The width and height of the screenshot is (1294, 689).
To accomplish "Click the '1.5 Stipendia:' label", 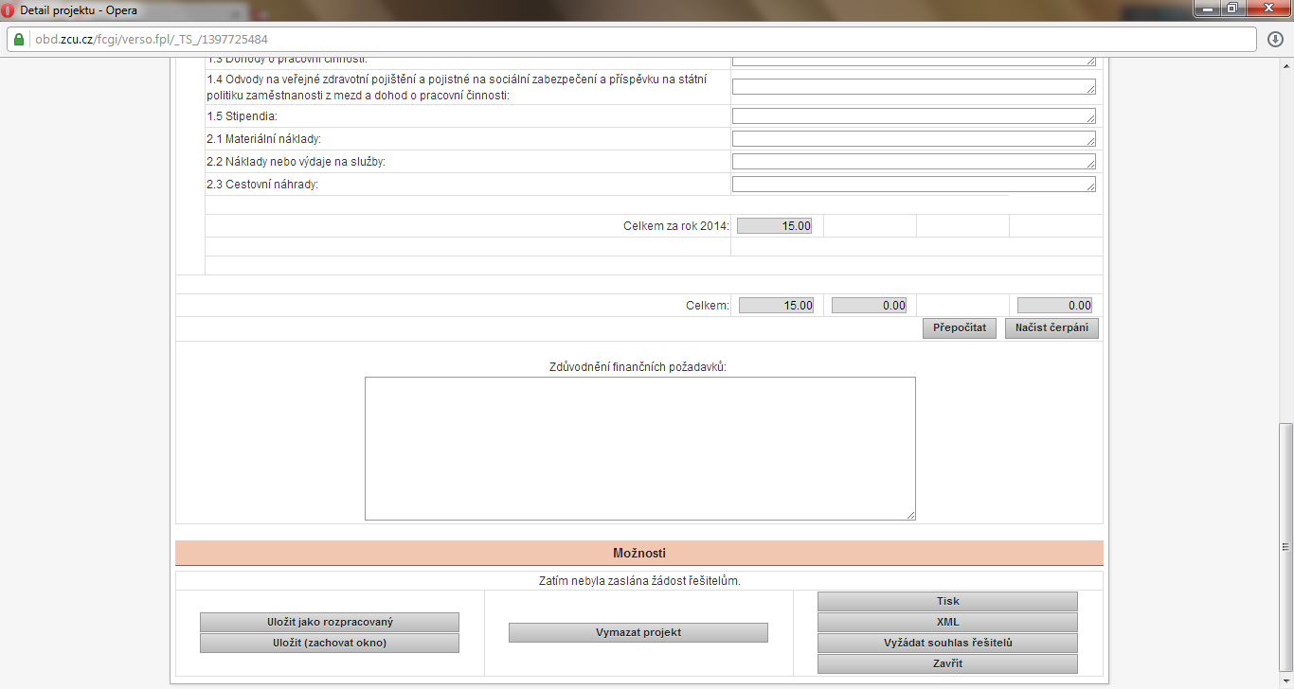I will (242, 115).
